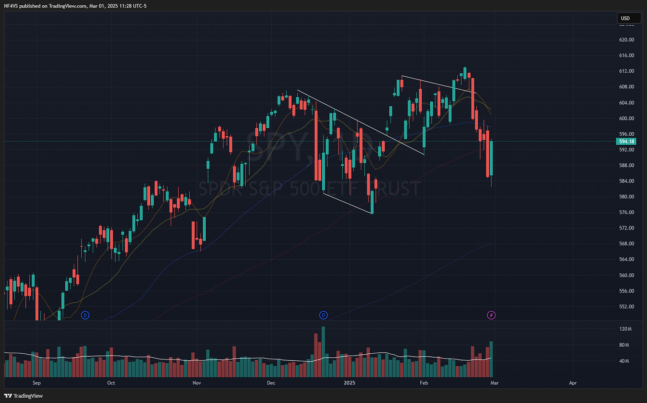Viewport: 647px width, 403px height.
Task: Click the TradingView logo
Action: point(24,395)
